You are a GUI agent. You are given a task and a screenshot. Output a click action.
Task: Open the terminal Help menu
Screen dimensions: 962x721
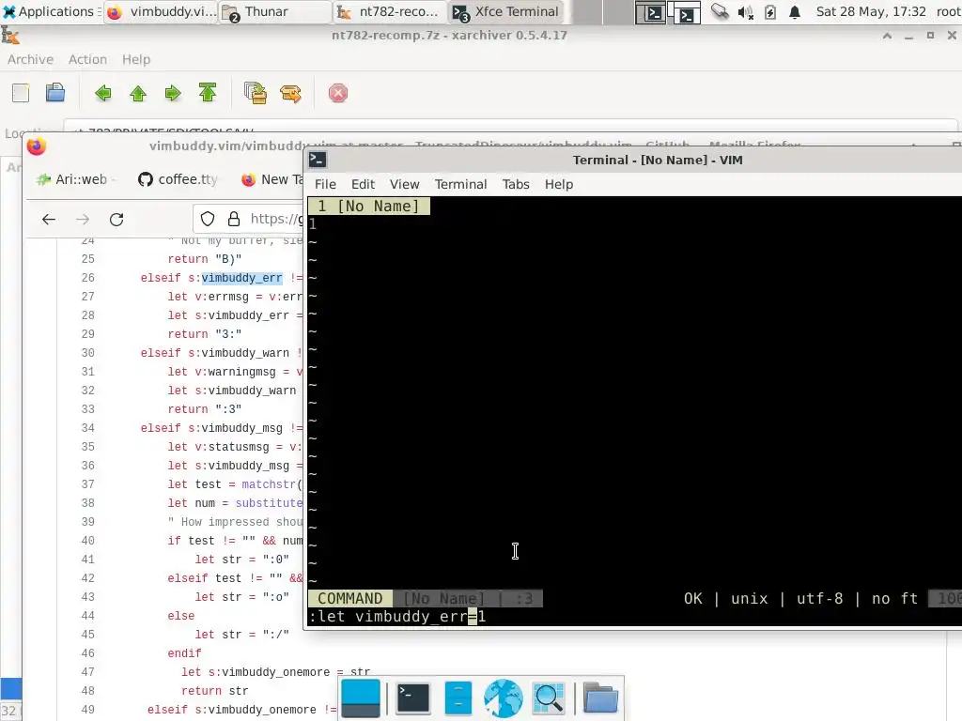click(559, 185)
